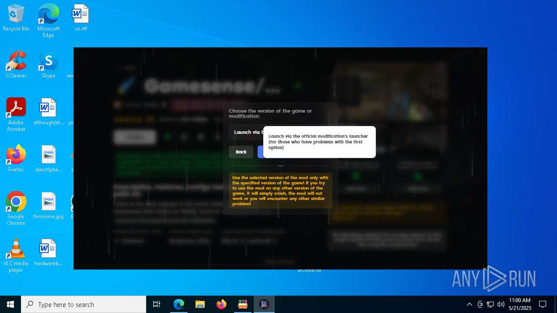Select the hardwareb... Word document

(x=48, y=253)
